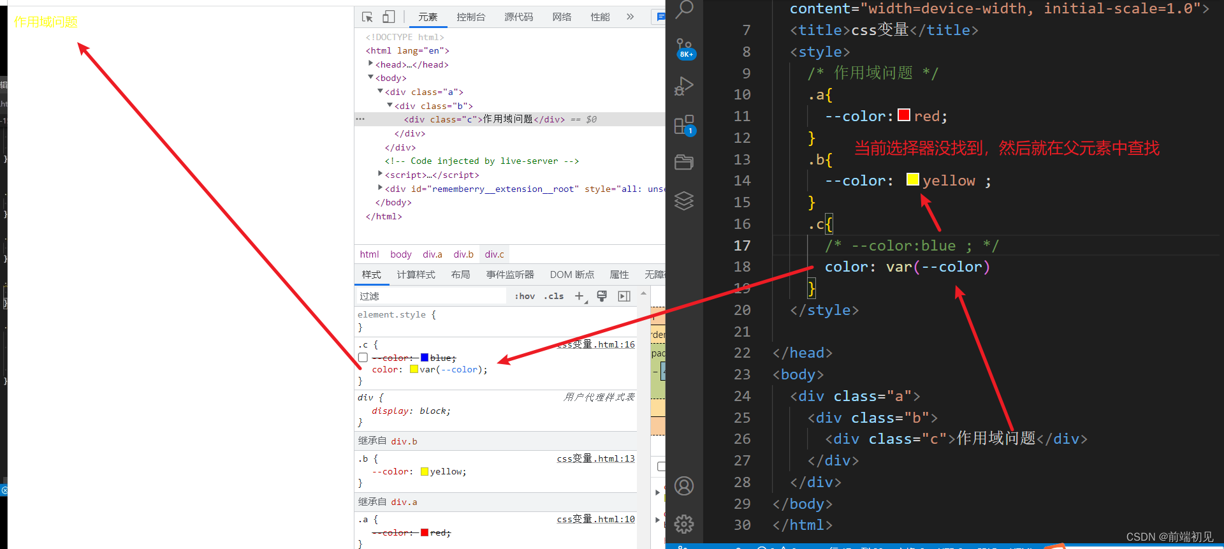The image size is (1224, 549).
Task: Select the body breadcrumb
Action: tap(401, 254)
